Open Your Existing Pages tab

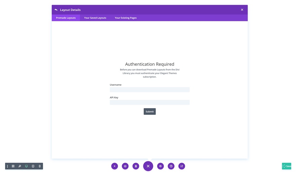coord(125,18)
